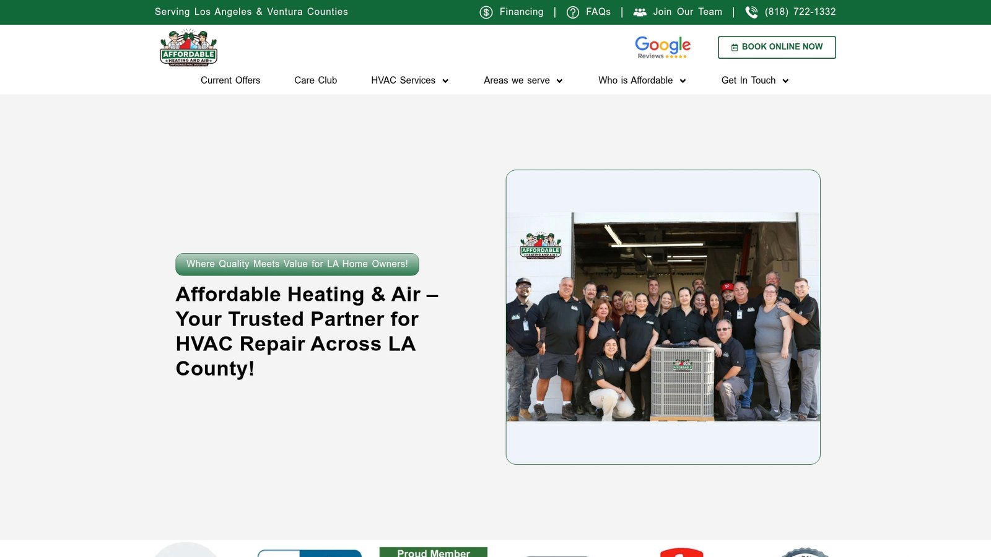
Task: Click the dollar sign Financing icon
Action: [486, 12]
